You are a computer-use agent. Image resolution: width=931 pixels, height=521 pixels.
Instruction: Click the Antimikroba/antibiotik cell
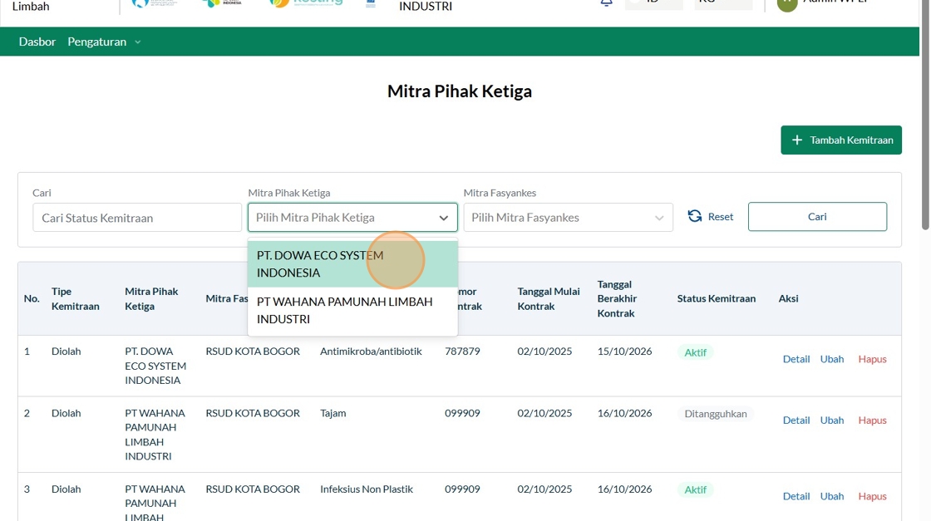[371, 351]
